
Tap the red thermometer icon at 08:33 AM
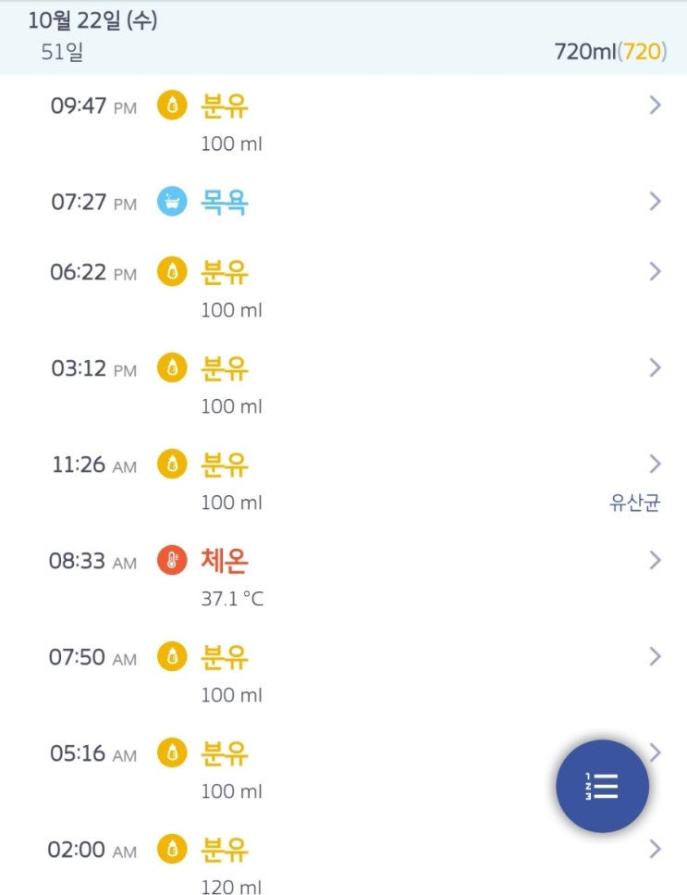(x=172, y=561)
